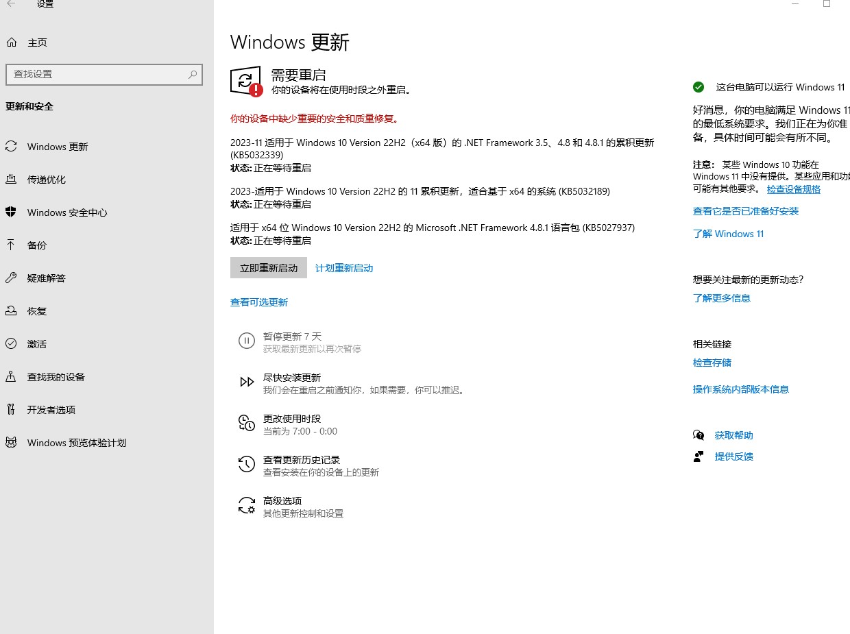850x634 pixels.
Task: Click the 查看更新历史记录 clock icon
Action: coord(247,464)
